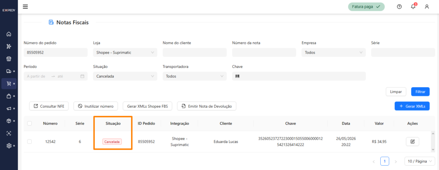439x170 pixels.
Task: Open the store icon in sidebar
Action: tap(9, 59)
